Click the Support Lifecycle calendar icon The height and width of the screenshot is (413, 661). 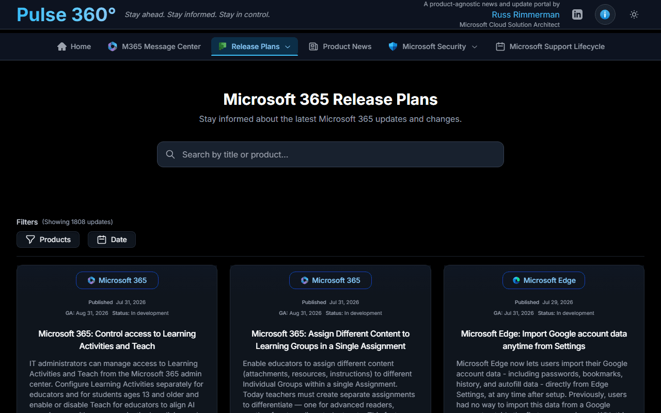point(500,46)
